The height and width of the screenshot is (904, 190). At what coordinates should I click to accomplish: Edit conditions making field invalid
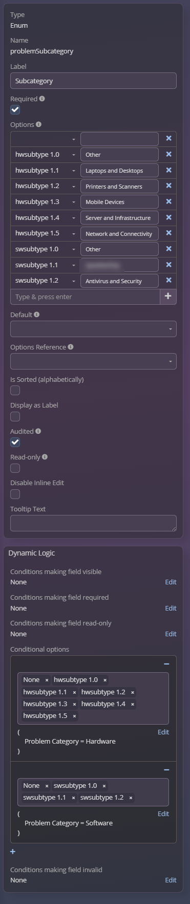(171, 880)
